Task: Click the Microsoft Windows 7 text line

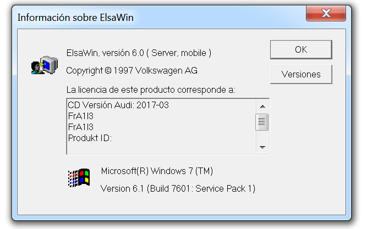Action: 157,171
